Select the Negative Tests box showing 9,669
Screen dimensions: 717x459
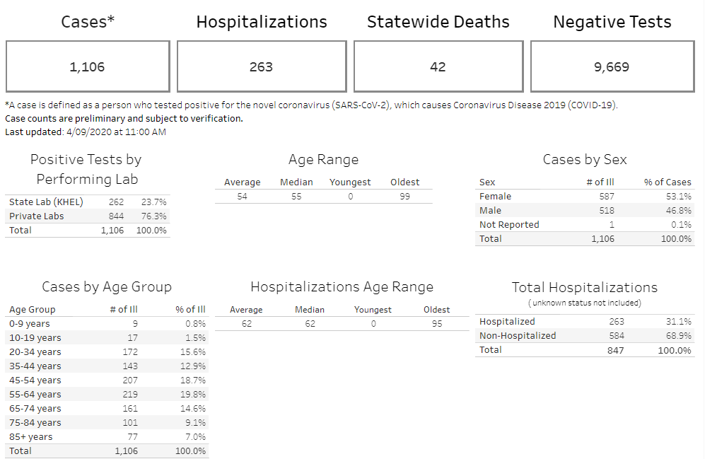[x=612, y=66]
